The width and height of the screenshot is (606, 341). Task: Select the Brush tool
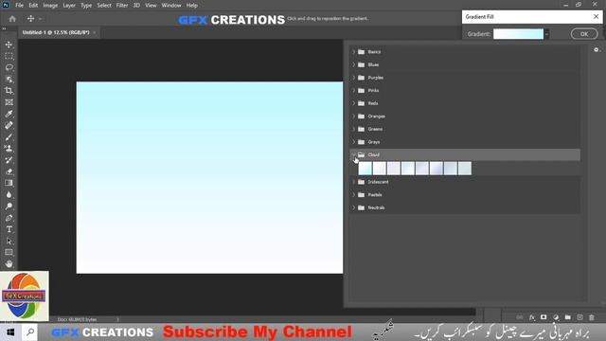coord(9,137)
